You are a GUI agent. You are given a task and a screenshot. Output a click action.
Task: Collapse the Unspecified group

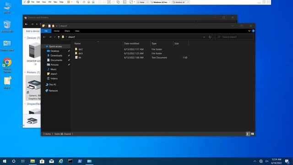[25, 104]
